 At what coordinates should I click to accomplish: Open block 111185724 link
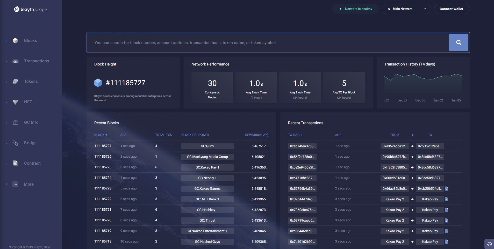click(x=103, y=178)
